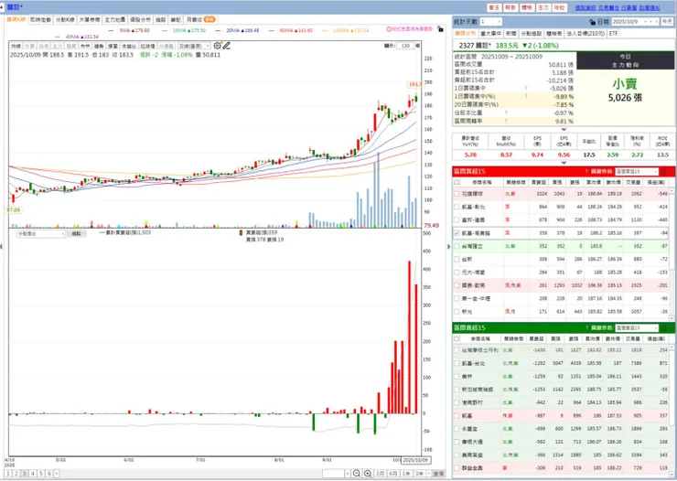This screenshot has height=481, width=677.
Task: Select all buy brokers header checkbox
Action: (x=457, y=183)
